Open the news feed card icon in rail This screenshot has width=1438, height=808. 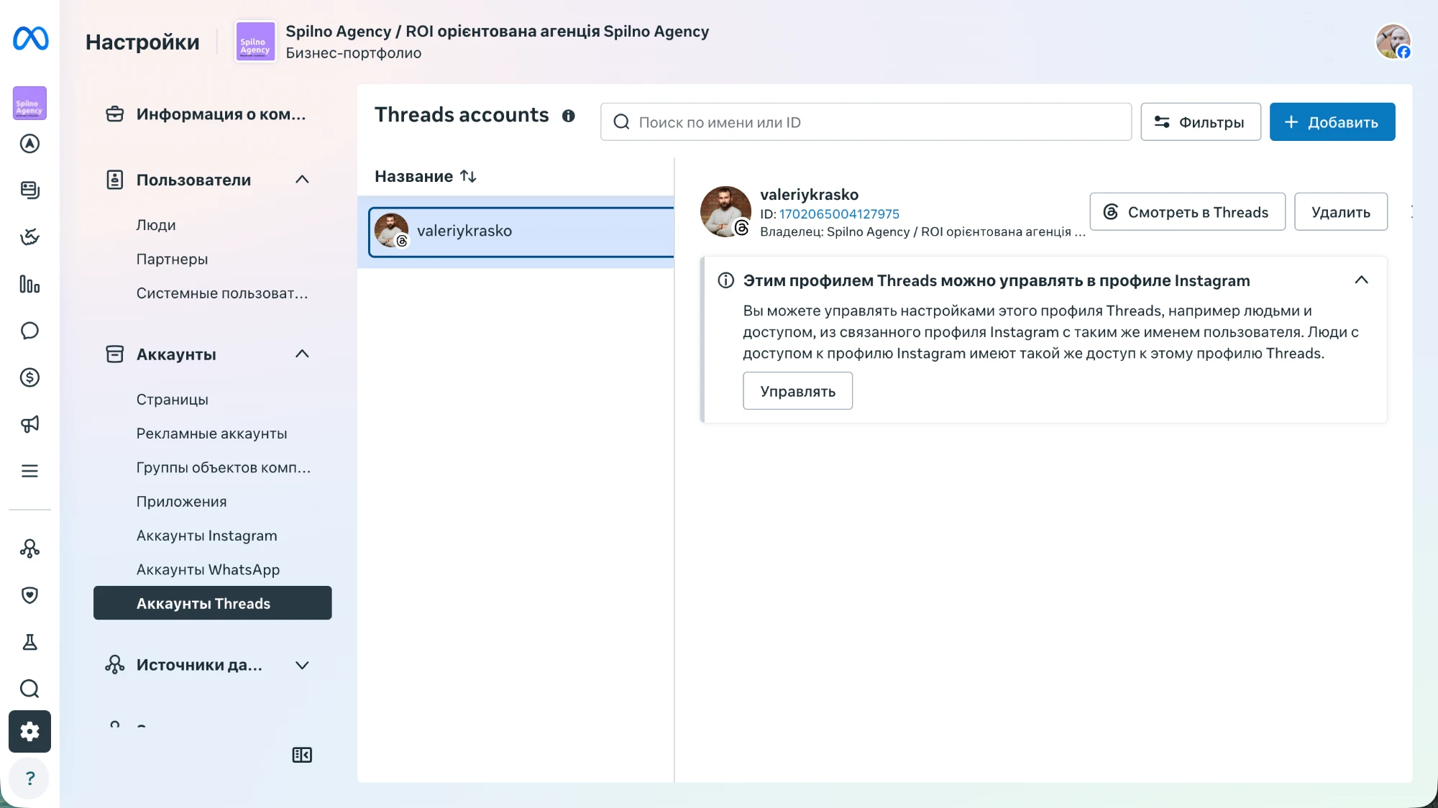29,190
